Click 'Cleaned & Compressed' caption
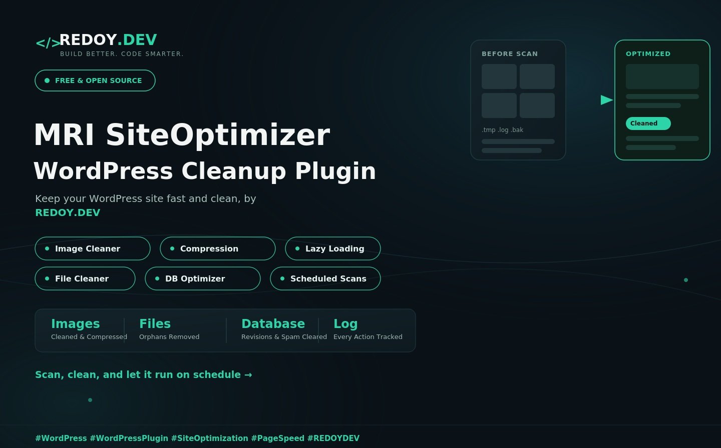This screenshot has width=721, height=448. coord(89,336)
